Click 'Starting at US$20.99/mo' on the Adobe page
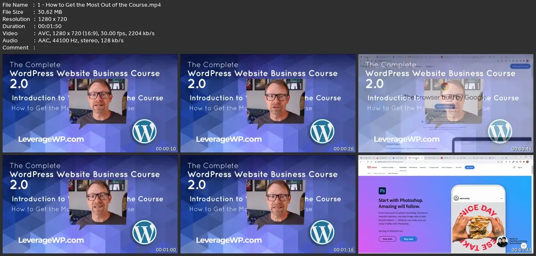Image resolution: width=536 pixels, height=256 pixels. click(390, 231)
